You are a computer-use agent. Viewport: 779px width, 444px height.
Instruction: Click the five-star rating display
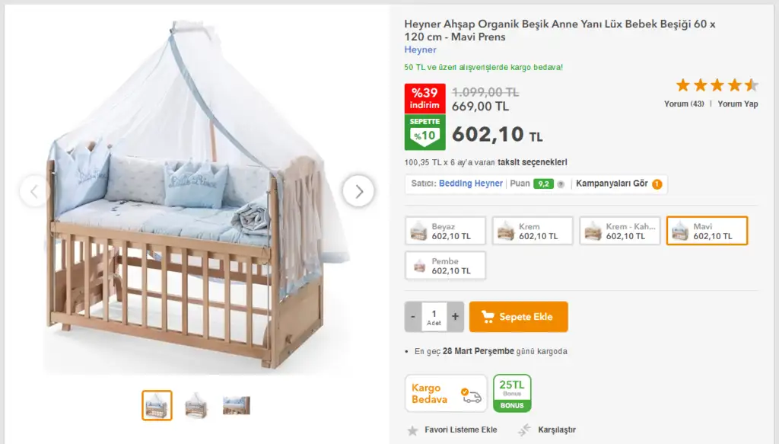point(717,85)
